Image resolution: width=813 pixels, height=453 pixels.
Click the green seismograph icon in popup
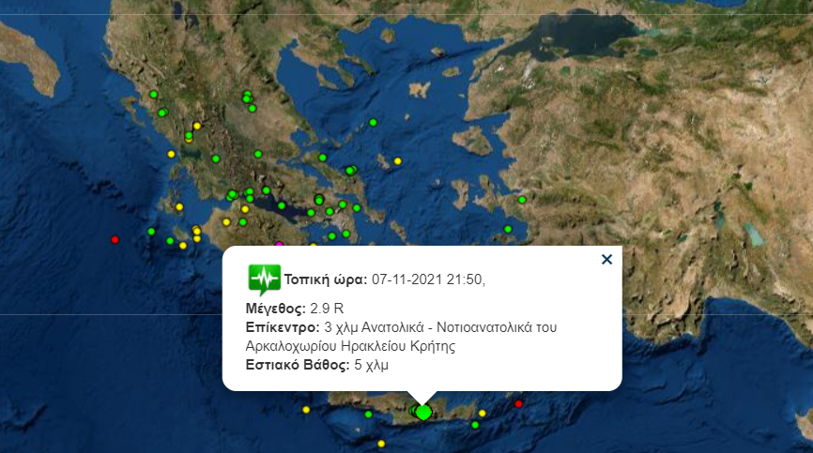point(264,279)
